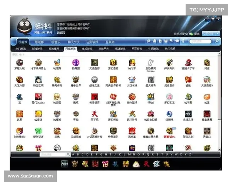Screen dimensions: 232x186
Task: Click the scrollbar down arrow of game list
Action: click(x=219, y=149)
